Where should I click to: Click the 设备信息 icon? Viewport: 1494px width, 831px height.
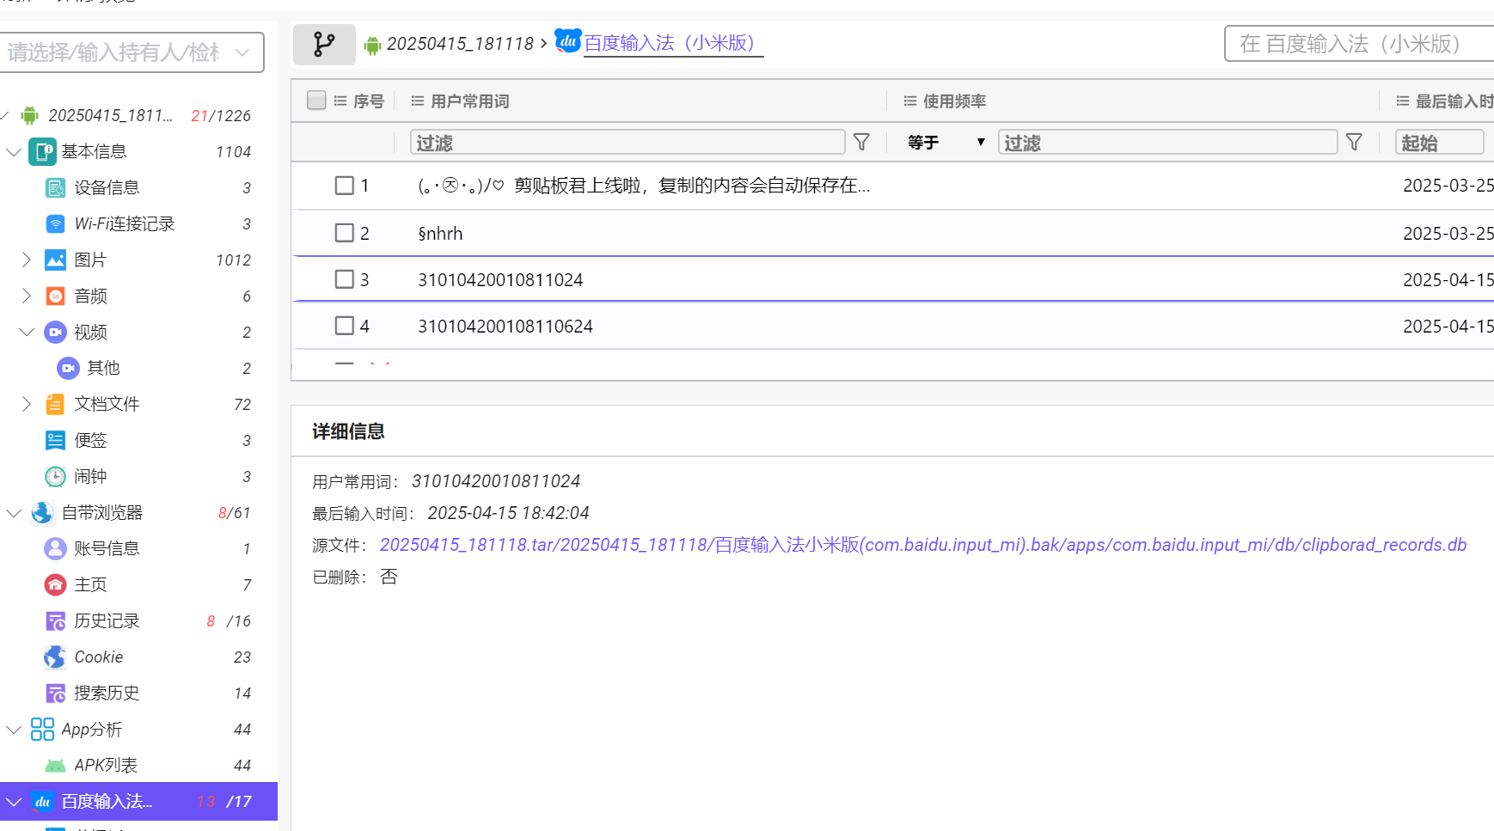pos(55,187)
